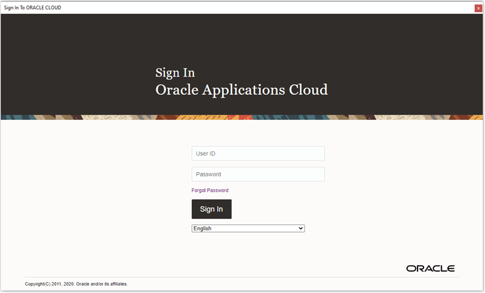485x293 pixels.
Task: Close the Sign In To ORACLE CLOUD window
Action: pyautogui.click(x=478, y=8)
